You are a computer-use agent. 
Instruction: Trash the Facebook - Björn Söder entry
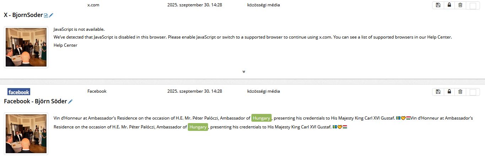[x=460, y=92]
